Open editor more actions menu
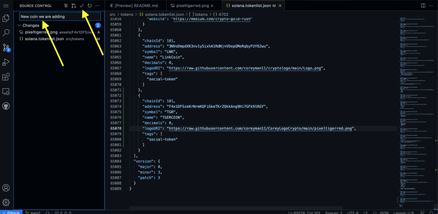Viewport: 438px width, 214px height. click(432, 5)
